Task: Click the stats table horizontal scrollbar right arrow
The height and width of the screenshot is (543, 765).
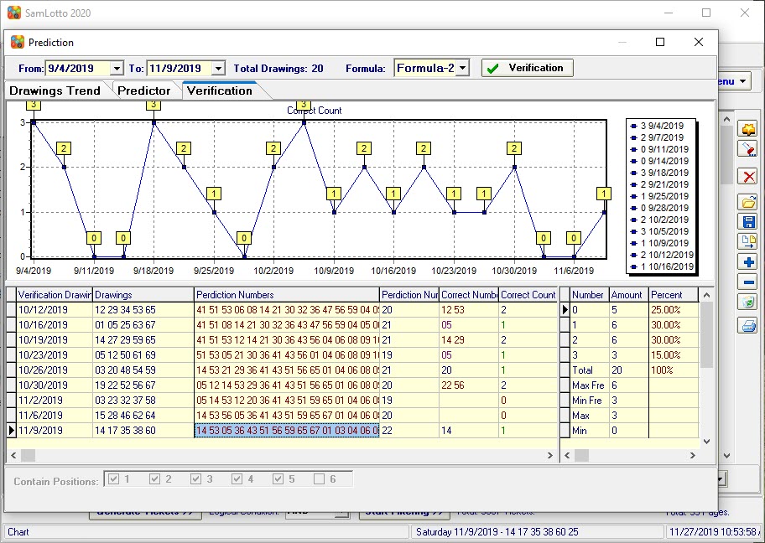Action: tap(693, 455)
